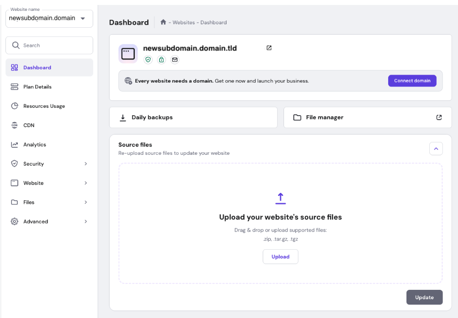Click the SSL padlock status icon

[162, 60]
